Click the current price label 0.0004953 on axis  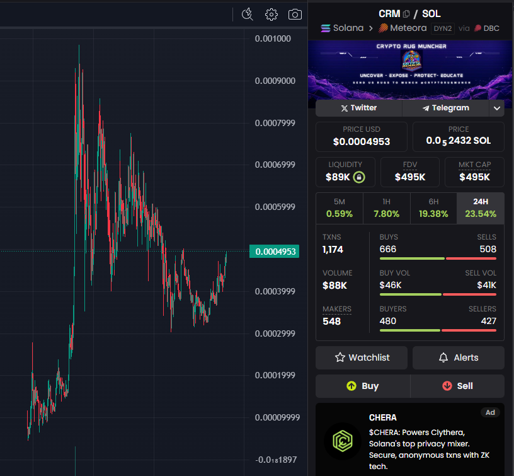tap(275, 252)
